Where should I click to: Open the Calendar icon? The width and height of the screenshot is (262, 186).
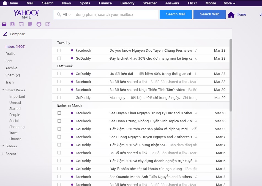21,24
